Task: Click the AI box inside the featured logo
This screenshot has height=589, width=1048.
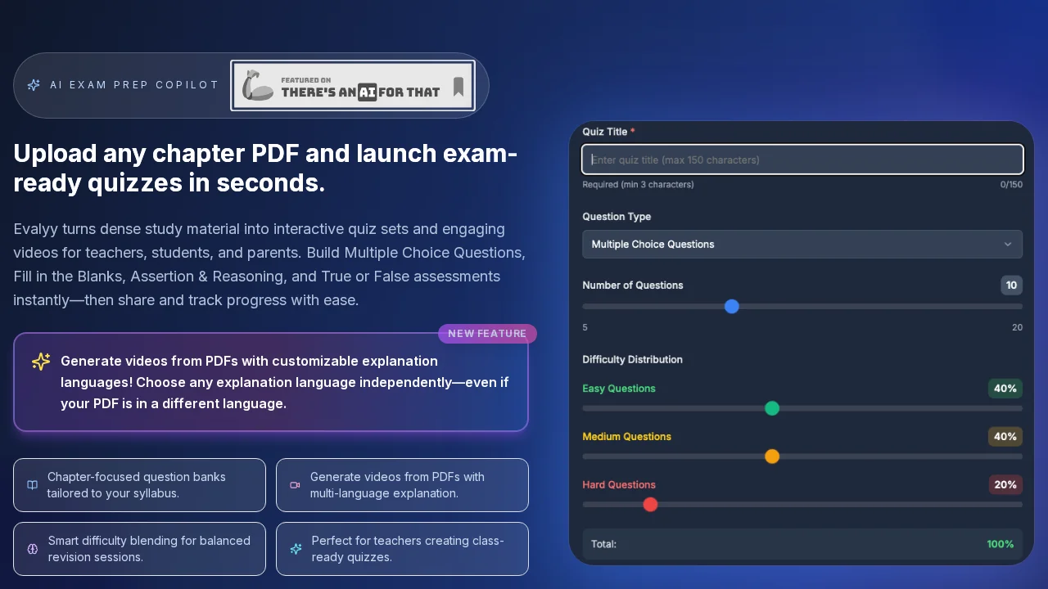Action: [366, 92]
